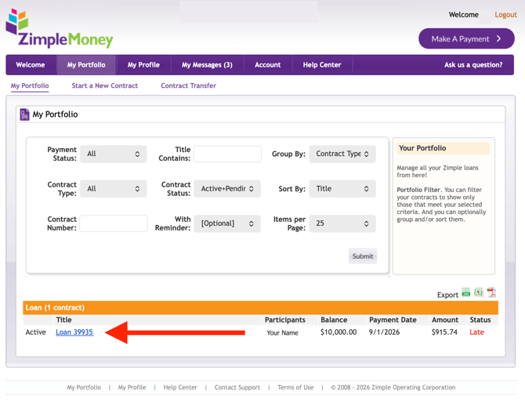Image resolution: width=525 pixels, height=403 pixels.
Task: Open the Help Center nav tab
Action: pyautogui.click(x=322, y=64)
